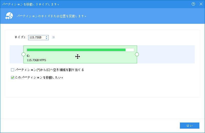Screen dimensions: 205x133
Task: Click the four-way move cursor icon
Action: [x=78, y=57]
